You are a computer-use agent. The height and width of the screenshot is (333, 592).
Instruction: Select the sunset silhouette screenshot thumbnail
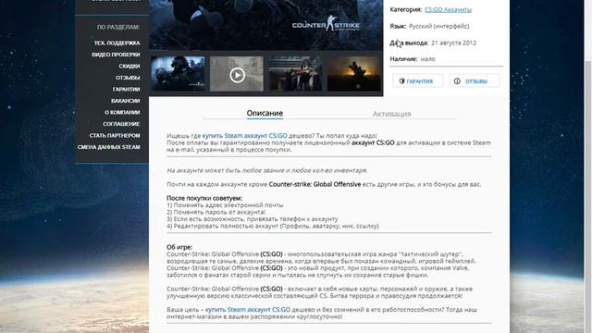[353, 74]
